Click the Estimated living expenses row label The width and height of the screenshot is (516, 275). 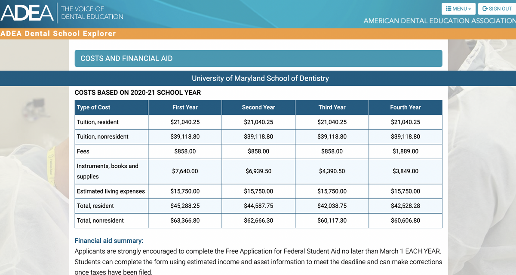[x=111, y=191]
